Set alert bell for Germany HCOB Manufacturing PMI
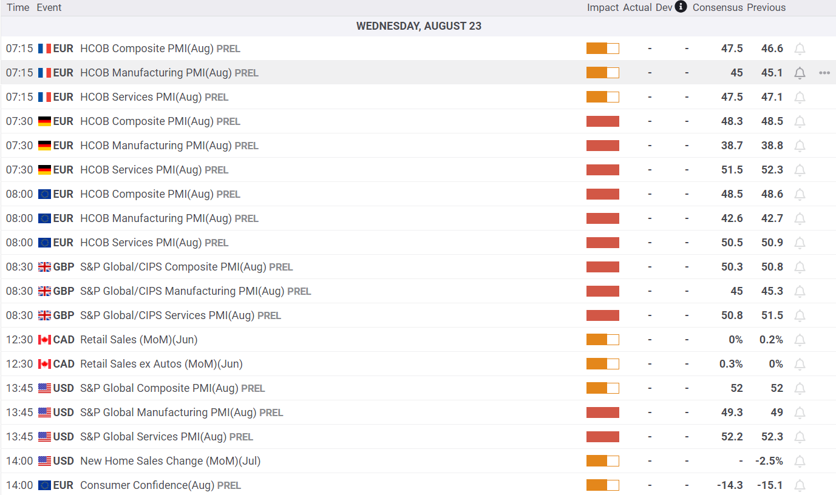Viewport: 836px width, 495px height. click(x=800, y=146)
